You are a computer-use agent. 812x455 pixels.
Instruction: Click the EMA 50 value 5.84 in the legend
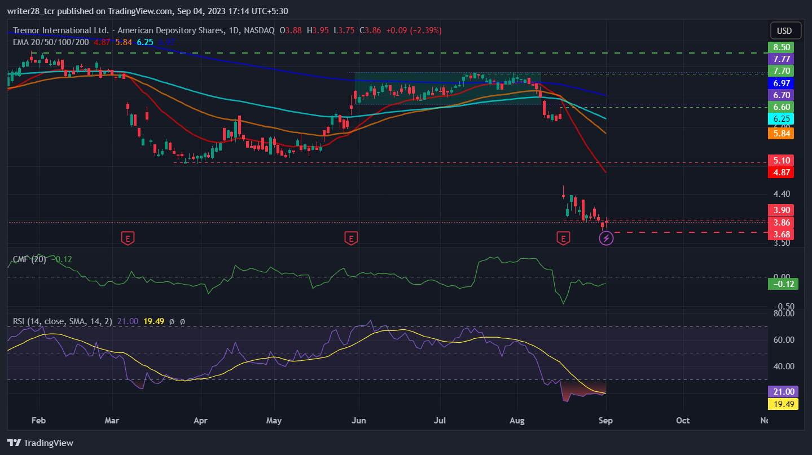click(x=124, y=41)
